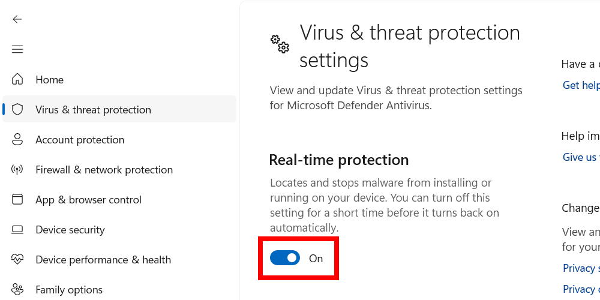Select Home in the sidebar

49,80
